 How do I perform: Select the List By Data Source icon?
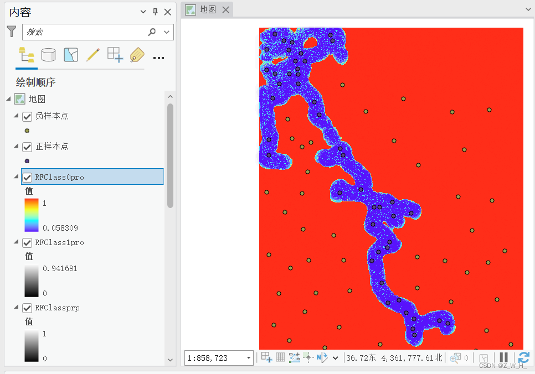click(48, 55)
